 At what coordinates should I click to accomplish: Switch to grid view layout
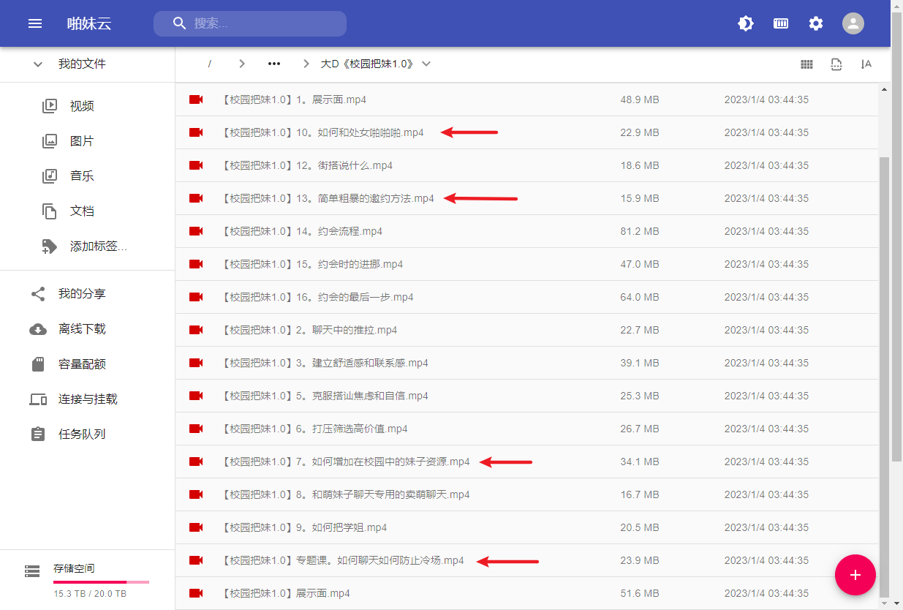point(806,64)
